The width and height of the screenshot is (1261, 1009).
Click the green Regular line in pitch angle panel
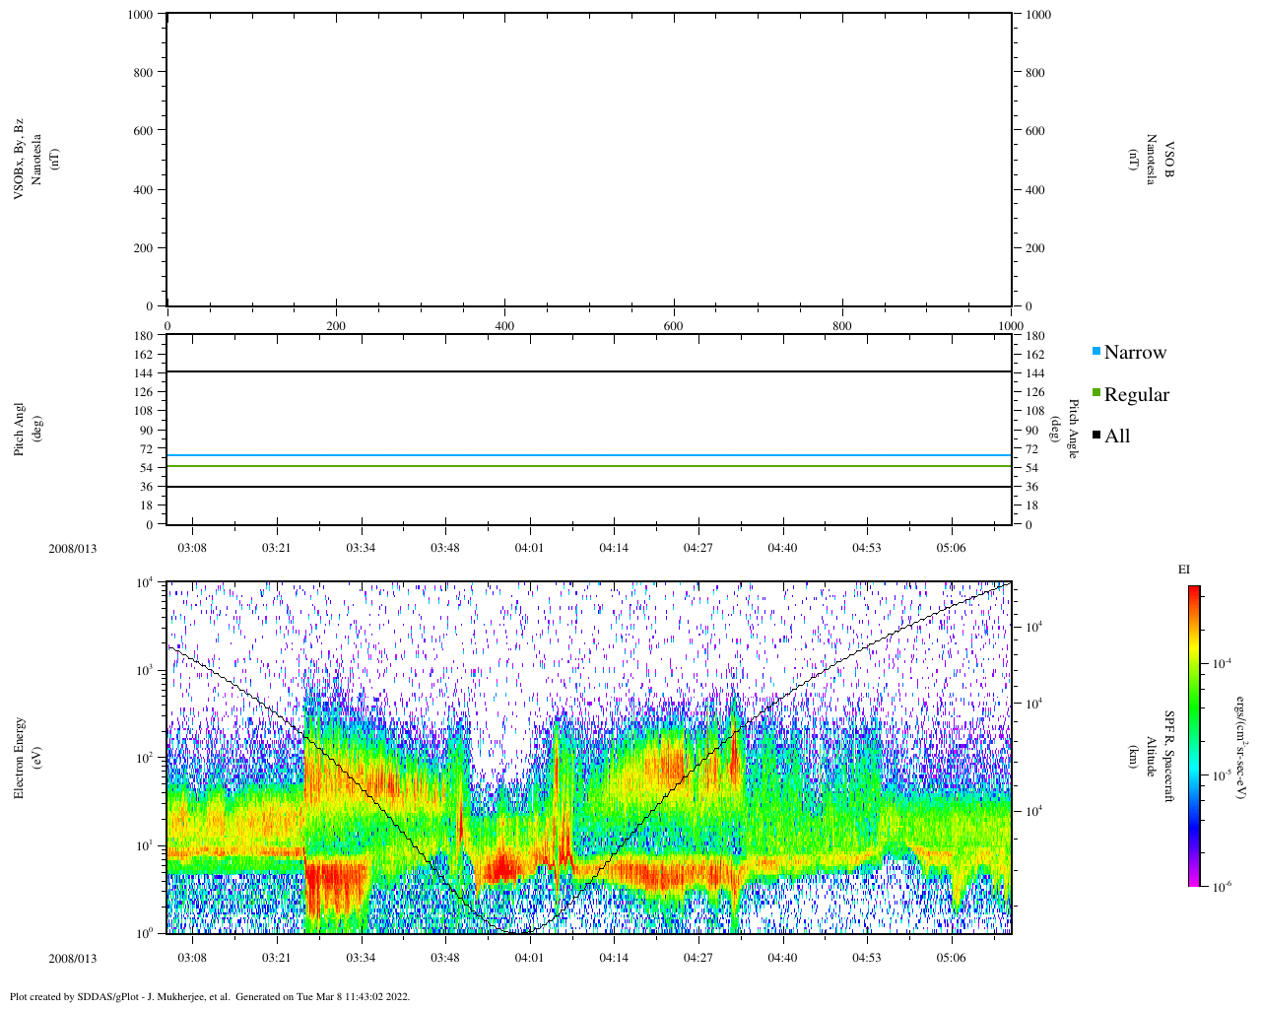click(x=589, y=466)
